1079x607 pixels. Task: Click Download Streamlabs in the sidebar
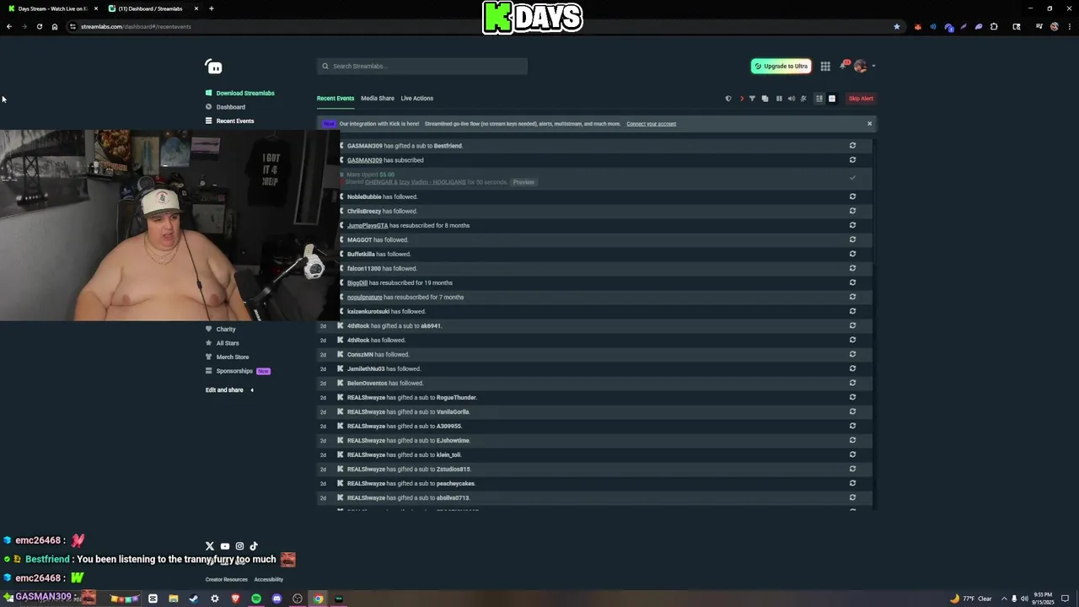pyautogui.click(x=240, y=93)
